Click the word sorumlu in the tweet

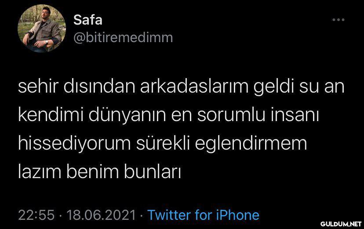coord(231,114)
